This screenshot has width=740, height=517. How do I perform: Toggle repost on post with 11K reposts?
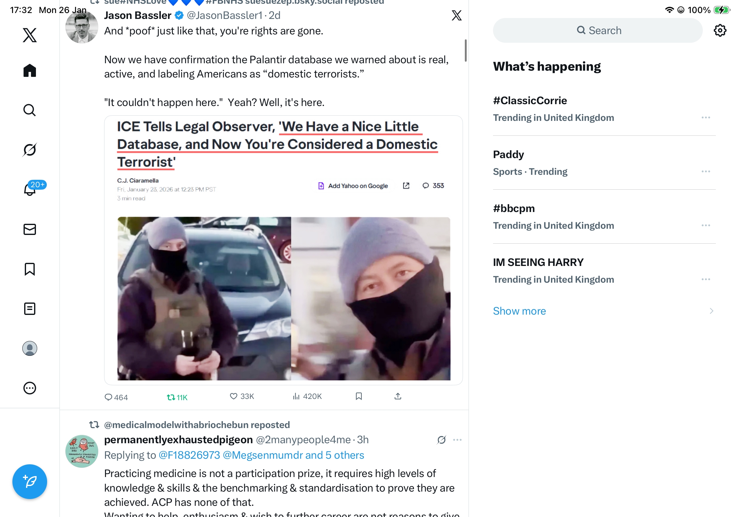(x=177, y=397)
